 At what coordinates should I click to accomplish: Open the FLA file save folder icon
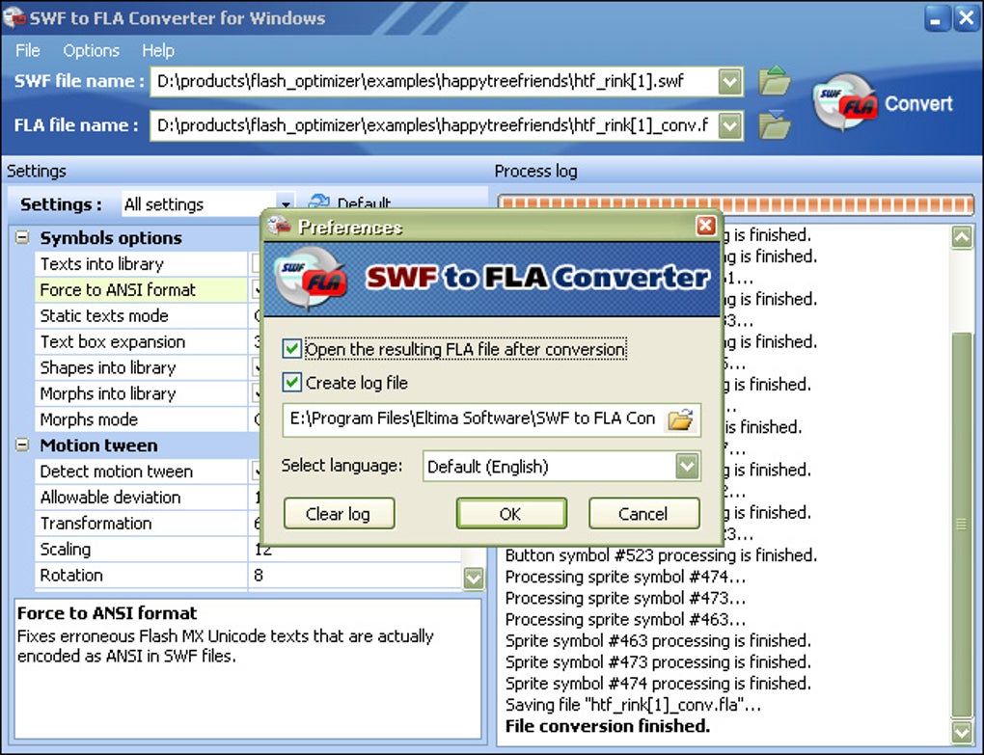[774, 124]
